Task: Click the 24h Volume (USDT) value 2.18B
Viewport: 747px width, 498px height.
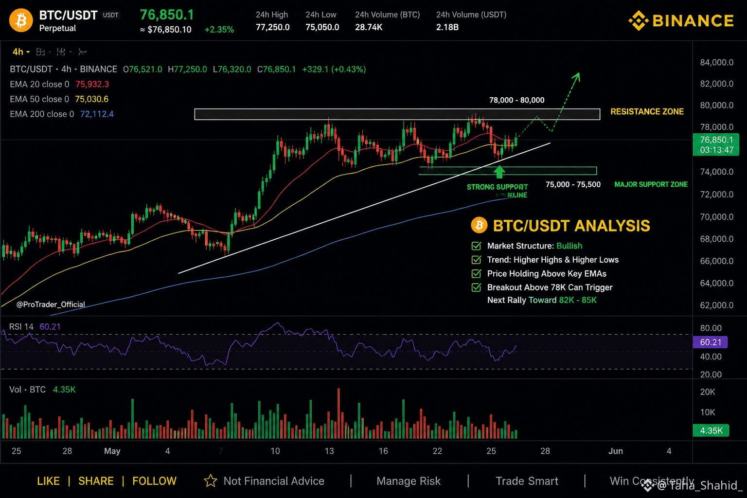Action: pyautogui.click(x=447, y=27)
